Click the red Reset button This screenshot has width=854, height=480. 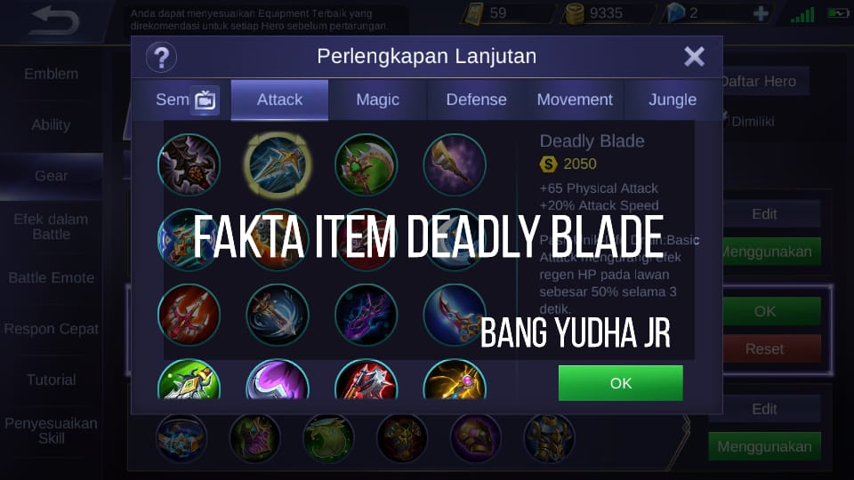[765, 348]
